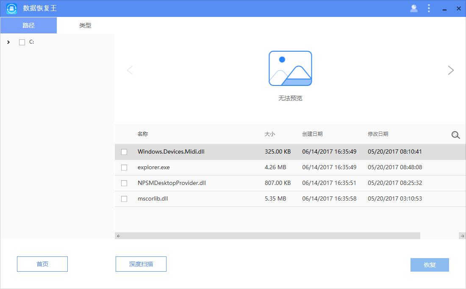The image size is (466, 289).
Task: Minimize the data recovery window
Action: [x=444, y=9]
